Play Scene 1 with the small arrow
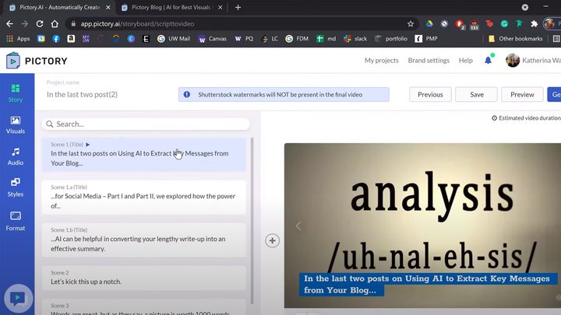This screenshot has width=561, height=315. click(87, 145)
